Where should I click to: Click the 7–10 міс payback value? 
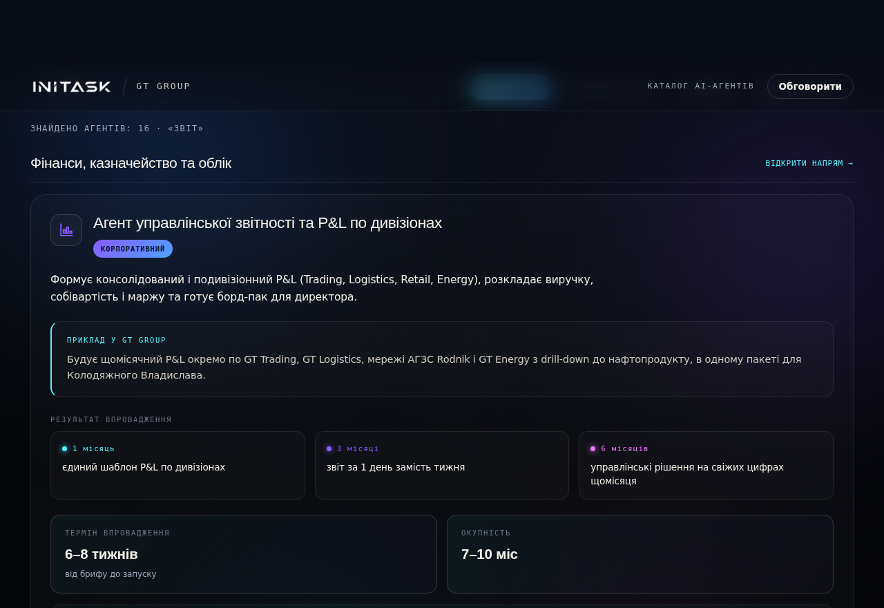490,554
